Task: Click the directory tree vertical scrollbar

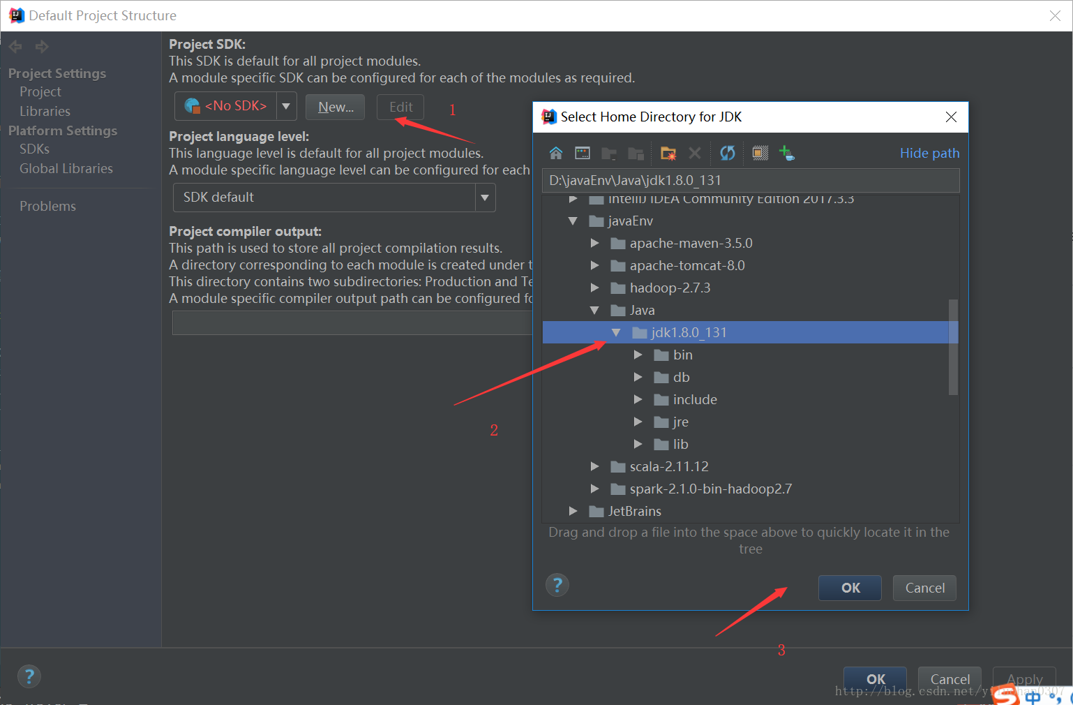Action: 953,347
